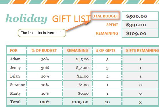Select Suzanne's -$1.00 remaining cell
This screenshot has height=107, width=159.
[x=77, y=85]
